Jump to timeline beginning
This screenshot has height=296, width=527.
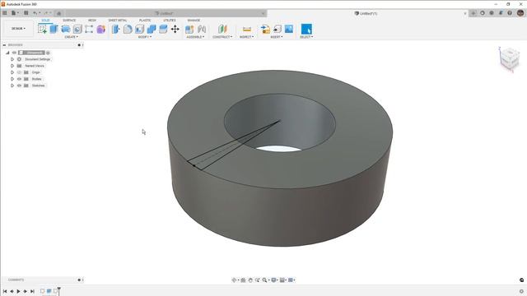(x=5, y=291)
